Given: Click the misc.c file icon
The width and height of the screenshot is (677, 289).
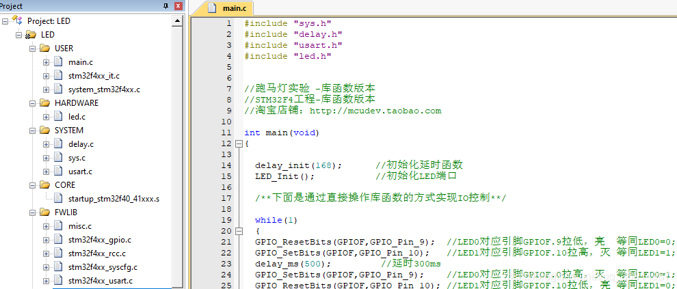Looking at the screenshot, I should pos(58,225).
